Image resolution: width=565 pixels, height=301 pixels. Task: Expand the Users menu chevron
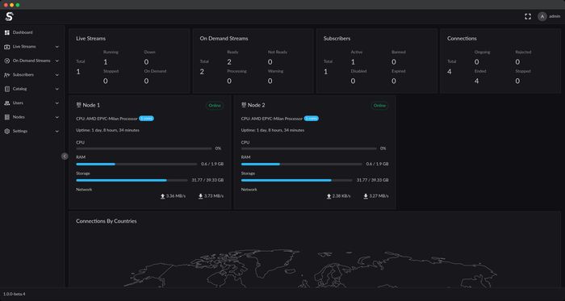click(x=57, y=103)
